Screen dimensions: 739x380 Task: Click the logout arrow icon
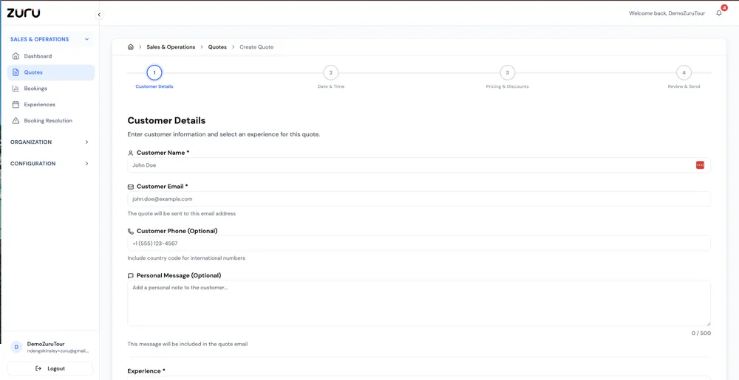coord(38,369)
